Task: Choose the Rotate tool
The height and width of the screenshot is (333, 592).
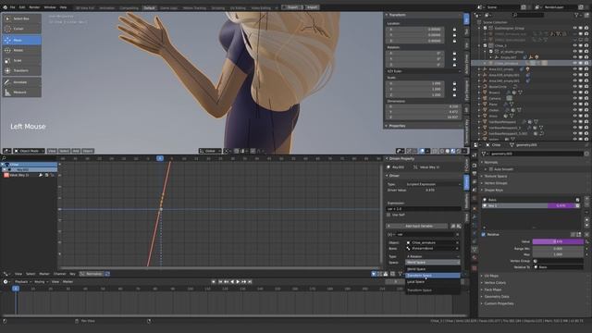Action: (22, 50)
